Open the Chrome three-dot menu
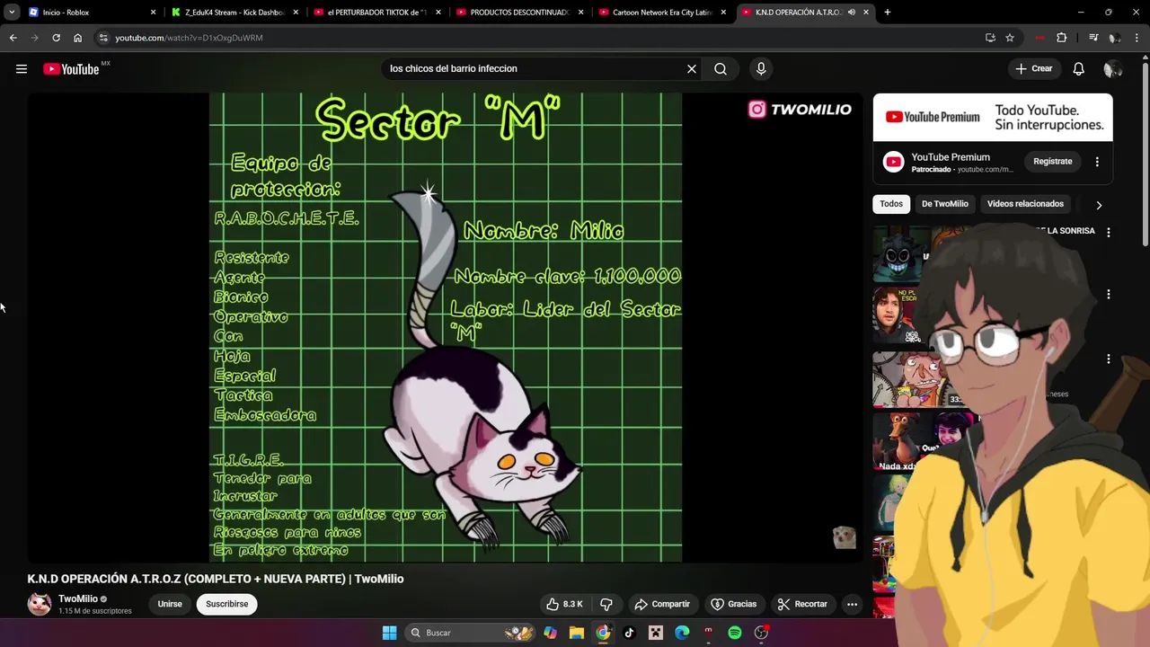Image resolution: width=1150 pixels, height=647 pixels. click(x=1137, y=38)
